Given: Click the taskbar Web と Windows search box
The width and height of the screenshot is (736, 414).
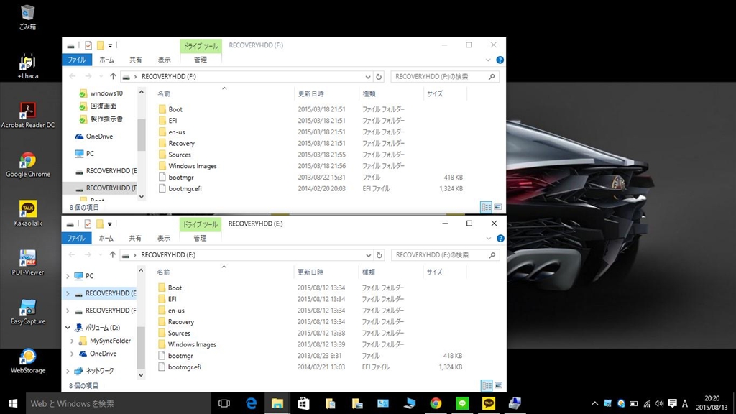Looking at the screenshot, I should 119,403.
